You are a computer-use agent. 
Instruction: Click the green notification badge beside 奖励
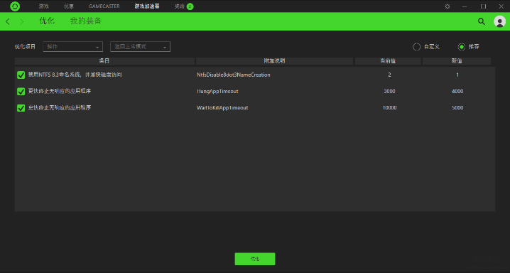click(190, 6)
